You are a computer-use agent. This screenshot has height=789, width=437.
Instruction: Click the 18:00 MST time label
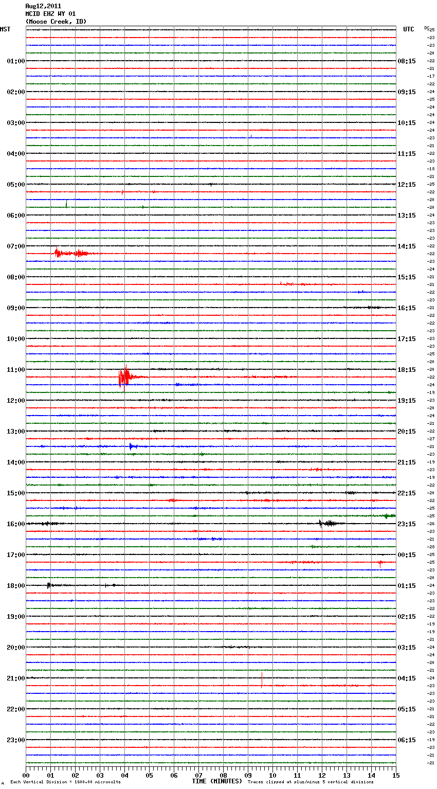point(16,586)
